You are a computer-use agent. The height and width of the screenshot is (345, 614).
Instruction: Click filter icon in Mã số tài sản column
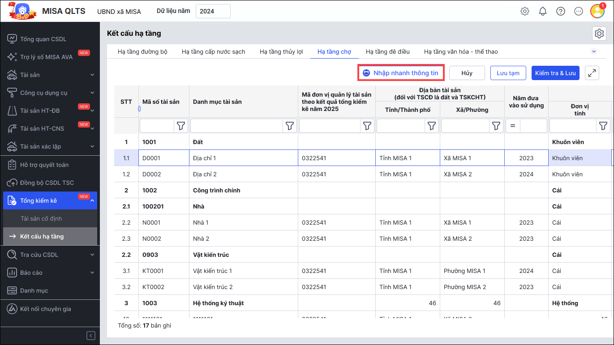(180, 126)
